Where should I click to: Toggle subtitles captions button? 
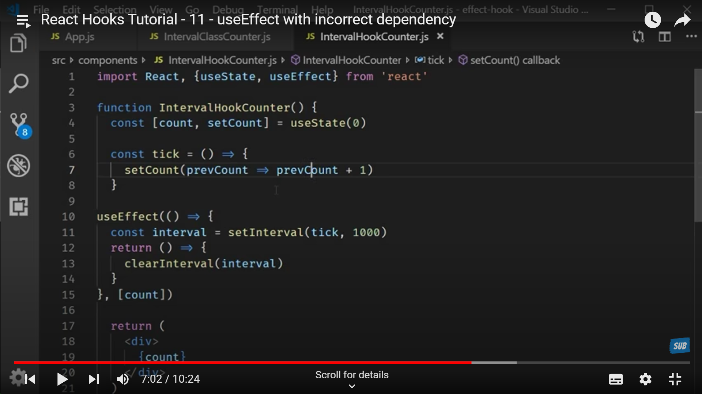click(x=616, y=379)
